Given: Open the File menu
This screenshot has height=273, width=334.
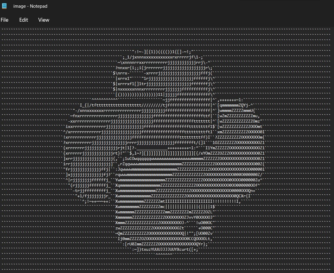Looking at the screenshot, I should point(5,20).
